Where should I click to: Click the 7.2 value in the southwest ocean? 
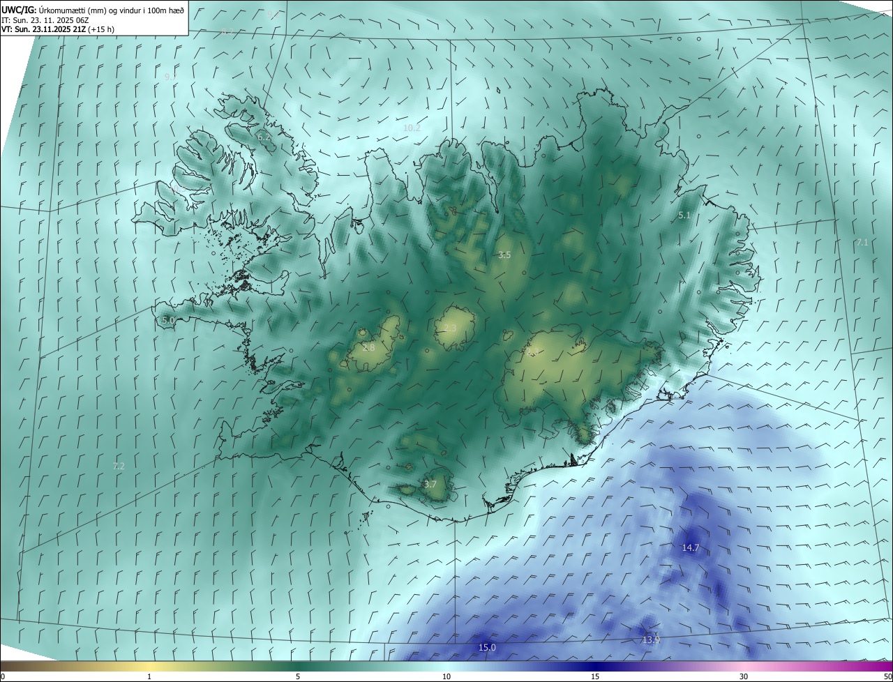tap(119, 466)
